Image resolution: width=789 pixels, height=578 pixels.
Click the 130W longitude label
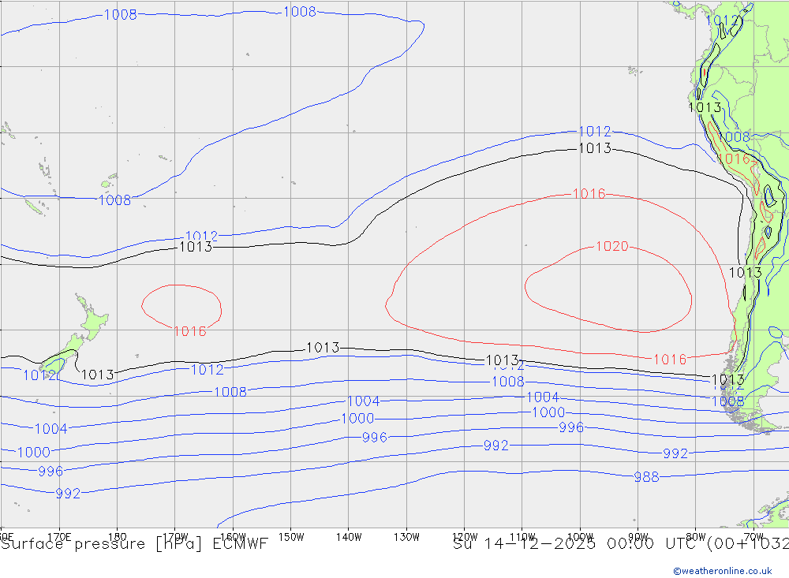[406, 537]
